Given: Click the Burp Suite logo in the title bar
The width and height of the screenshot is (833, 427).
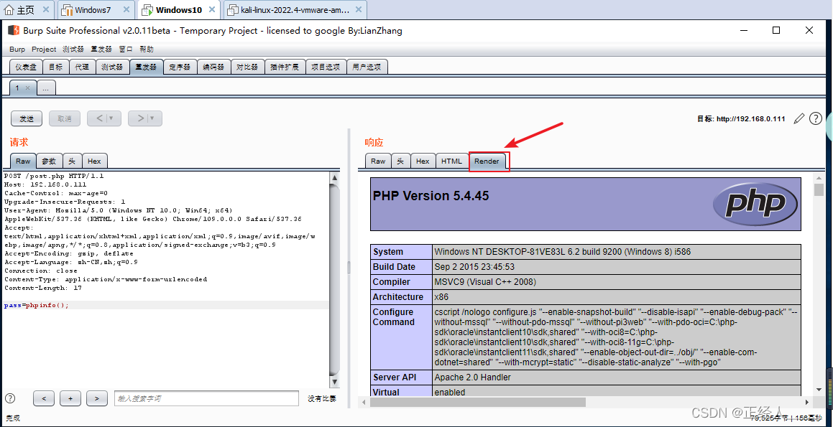Looking at the screenshot, I should point(14,30).
